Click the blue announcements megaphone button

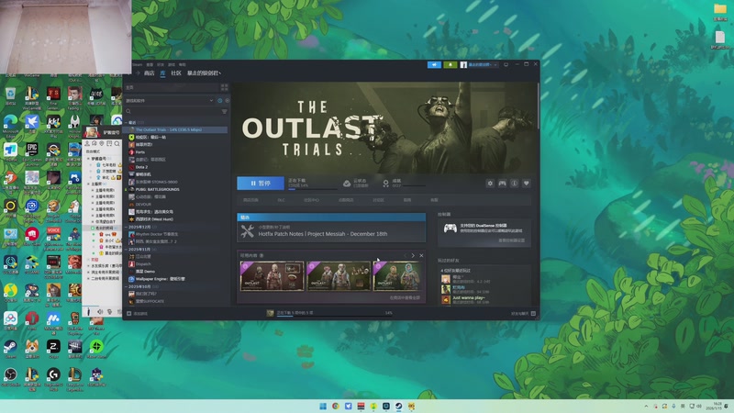click(434, 64)
